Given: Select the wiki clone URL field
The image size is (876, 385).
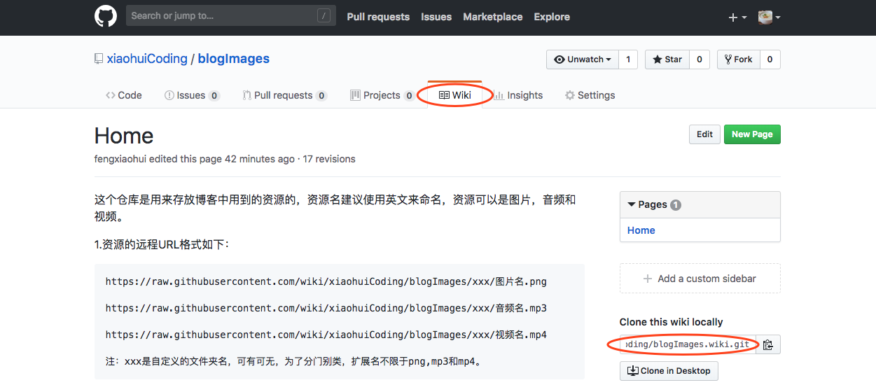Looking at the screenshot, I should click(x=688, y=344).
